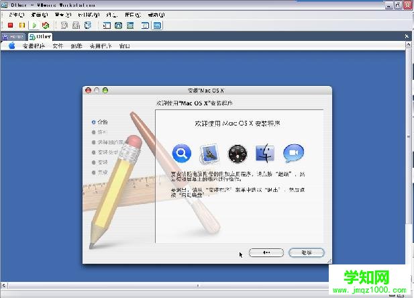Switch to the Home tab
The image size is (414, 298).
point(13,37)
